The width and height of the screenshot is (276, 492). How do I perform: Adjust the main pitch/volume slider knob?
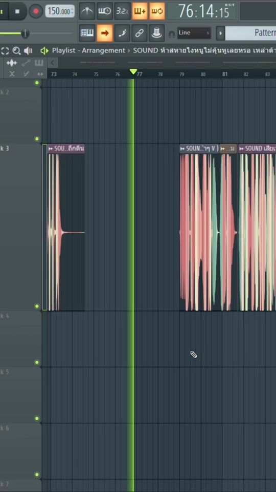(x=25, y=33)
